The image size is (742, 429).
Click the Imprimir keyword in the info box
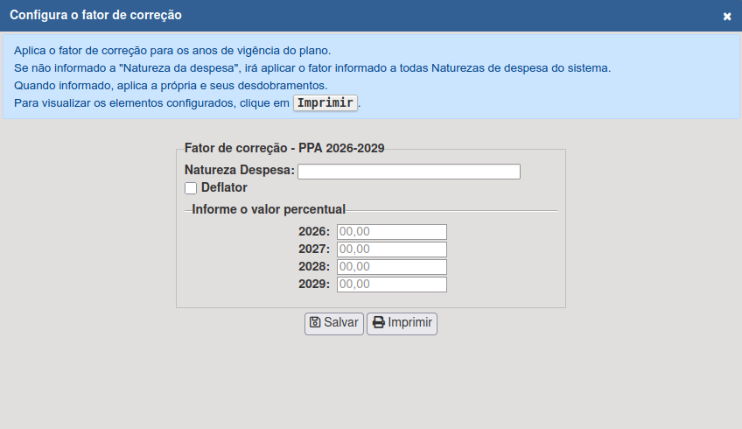[325, 102]
